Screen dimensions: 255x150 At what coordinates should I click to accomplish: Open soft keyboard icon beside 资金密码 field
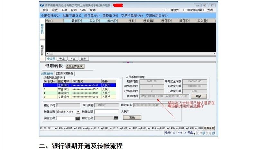[x=77, y=118]
